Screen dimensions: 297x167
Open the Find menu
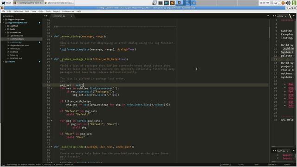pos(27,11)
